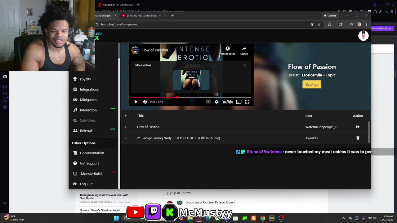The width and height of the screenshot is (397, 223).
Task: Add the video to Watch later
Action: point(228,51)
